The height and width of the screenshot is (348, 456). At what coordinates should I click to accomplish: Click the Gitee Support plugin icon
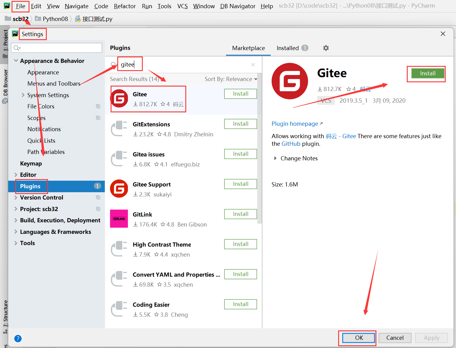pos(119,189)
